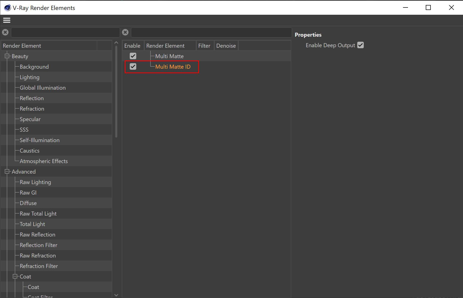
Task: Open the hamburger menu icon
Action: pos(7,20)
